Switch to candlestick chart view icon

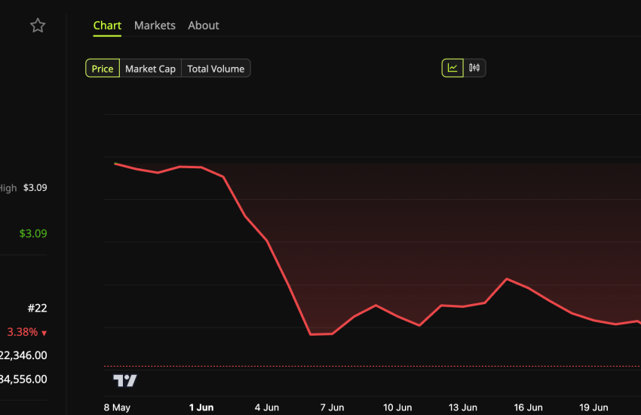point(474,68)
